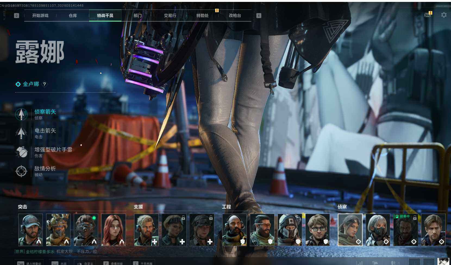The width and height of the screenshot is (451, 265).
Task: Open the 开始游戏 tab
Action: coord(40,16)
